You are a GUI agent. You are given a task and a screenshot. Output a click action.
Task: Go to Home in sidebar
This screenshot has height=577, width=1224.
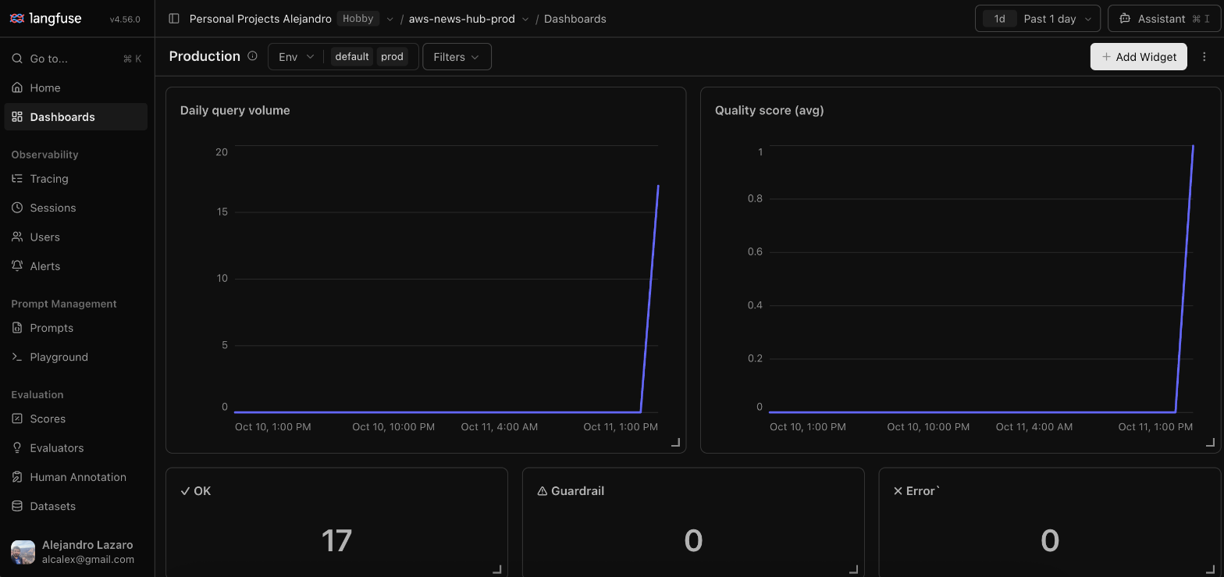(76, 87)
